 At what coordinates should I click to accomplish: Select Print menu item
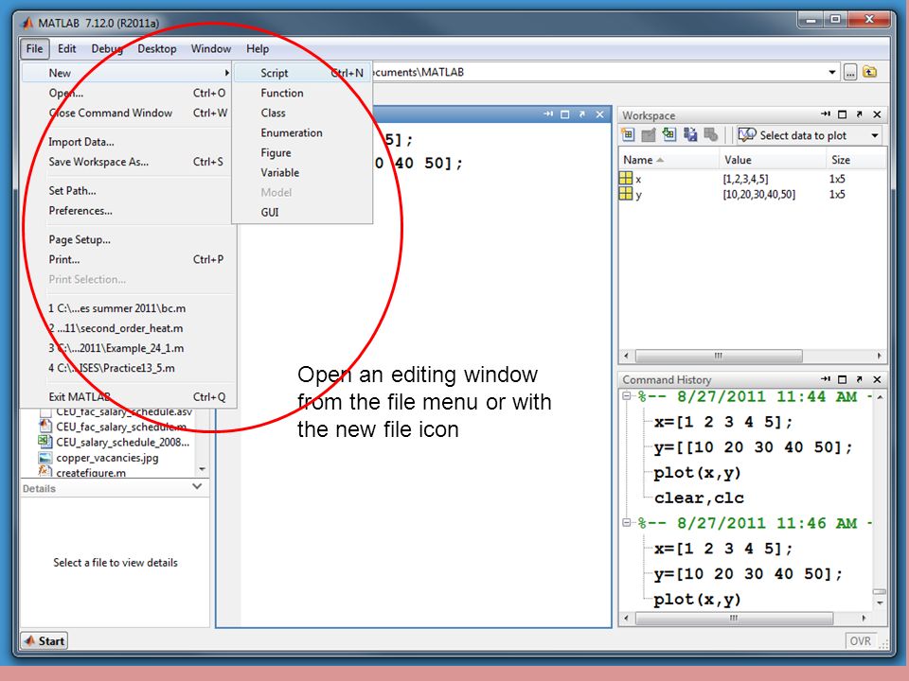[127, 259]
